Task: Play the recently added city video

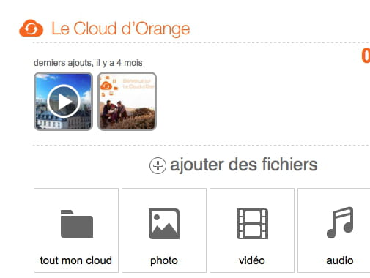Action: click(x=64, y=101)
